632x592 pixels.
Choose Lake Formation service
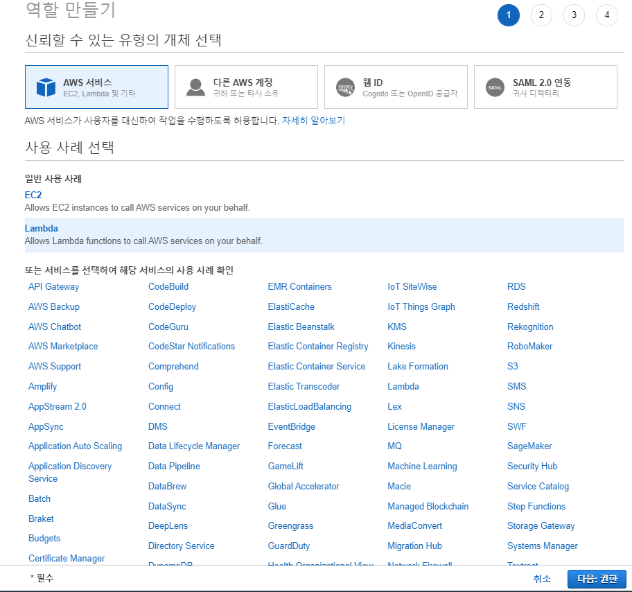coord(418,367)
